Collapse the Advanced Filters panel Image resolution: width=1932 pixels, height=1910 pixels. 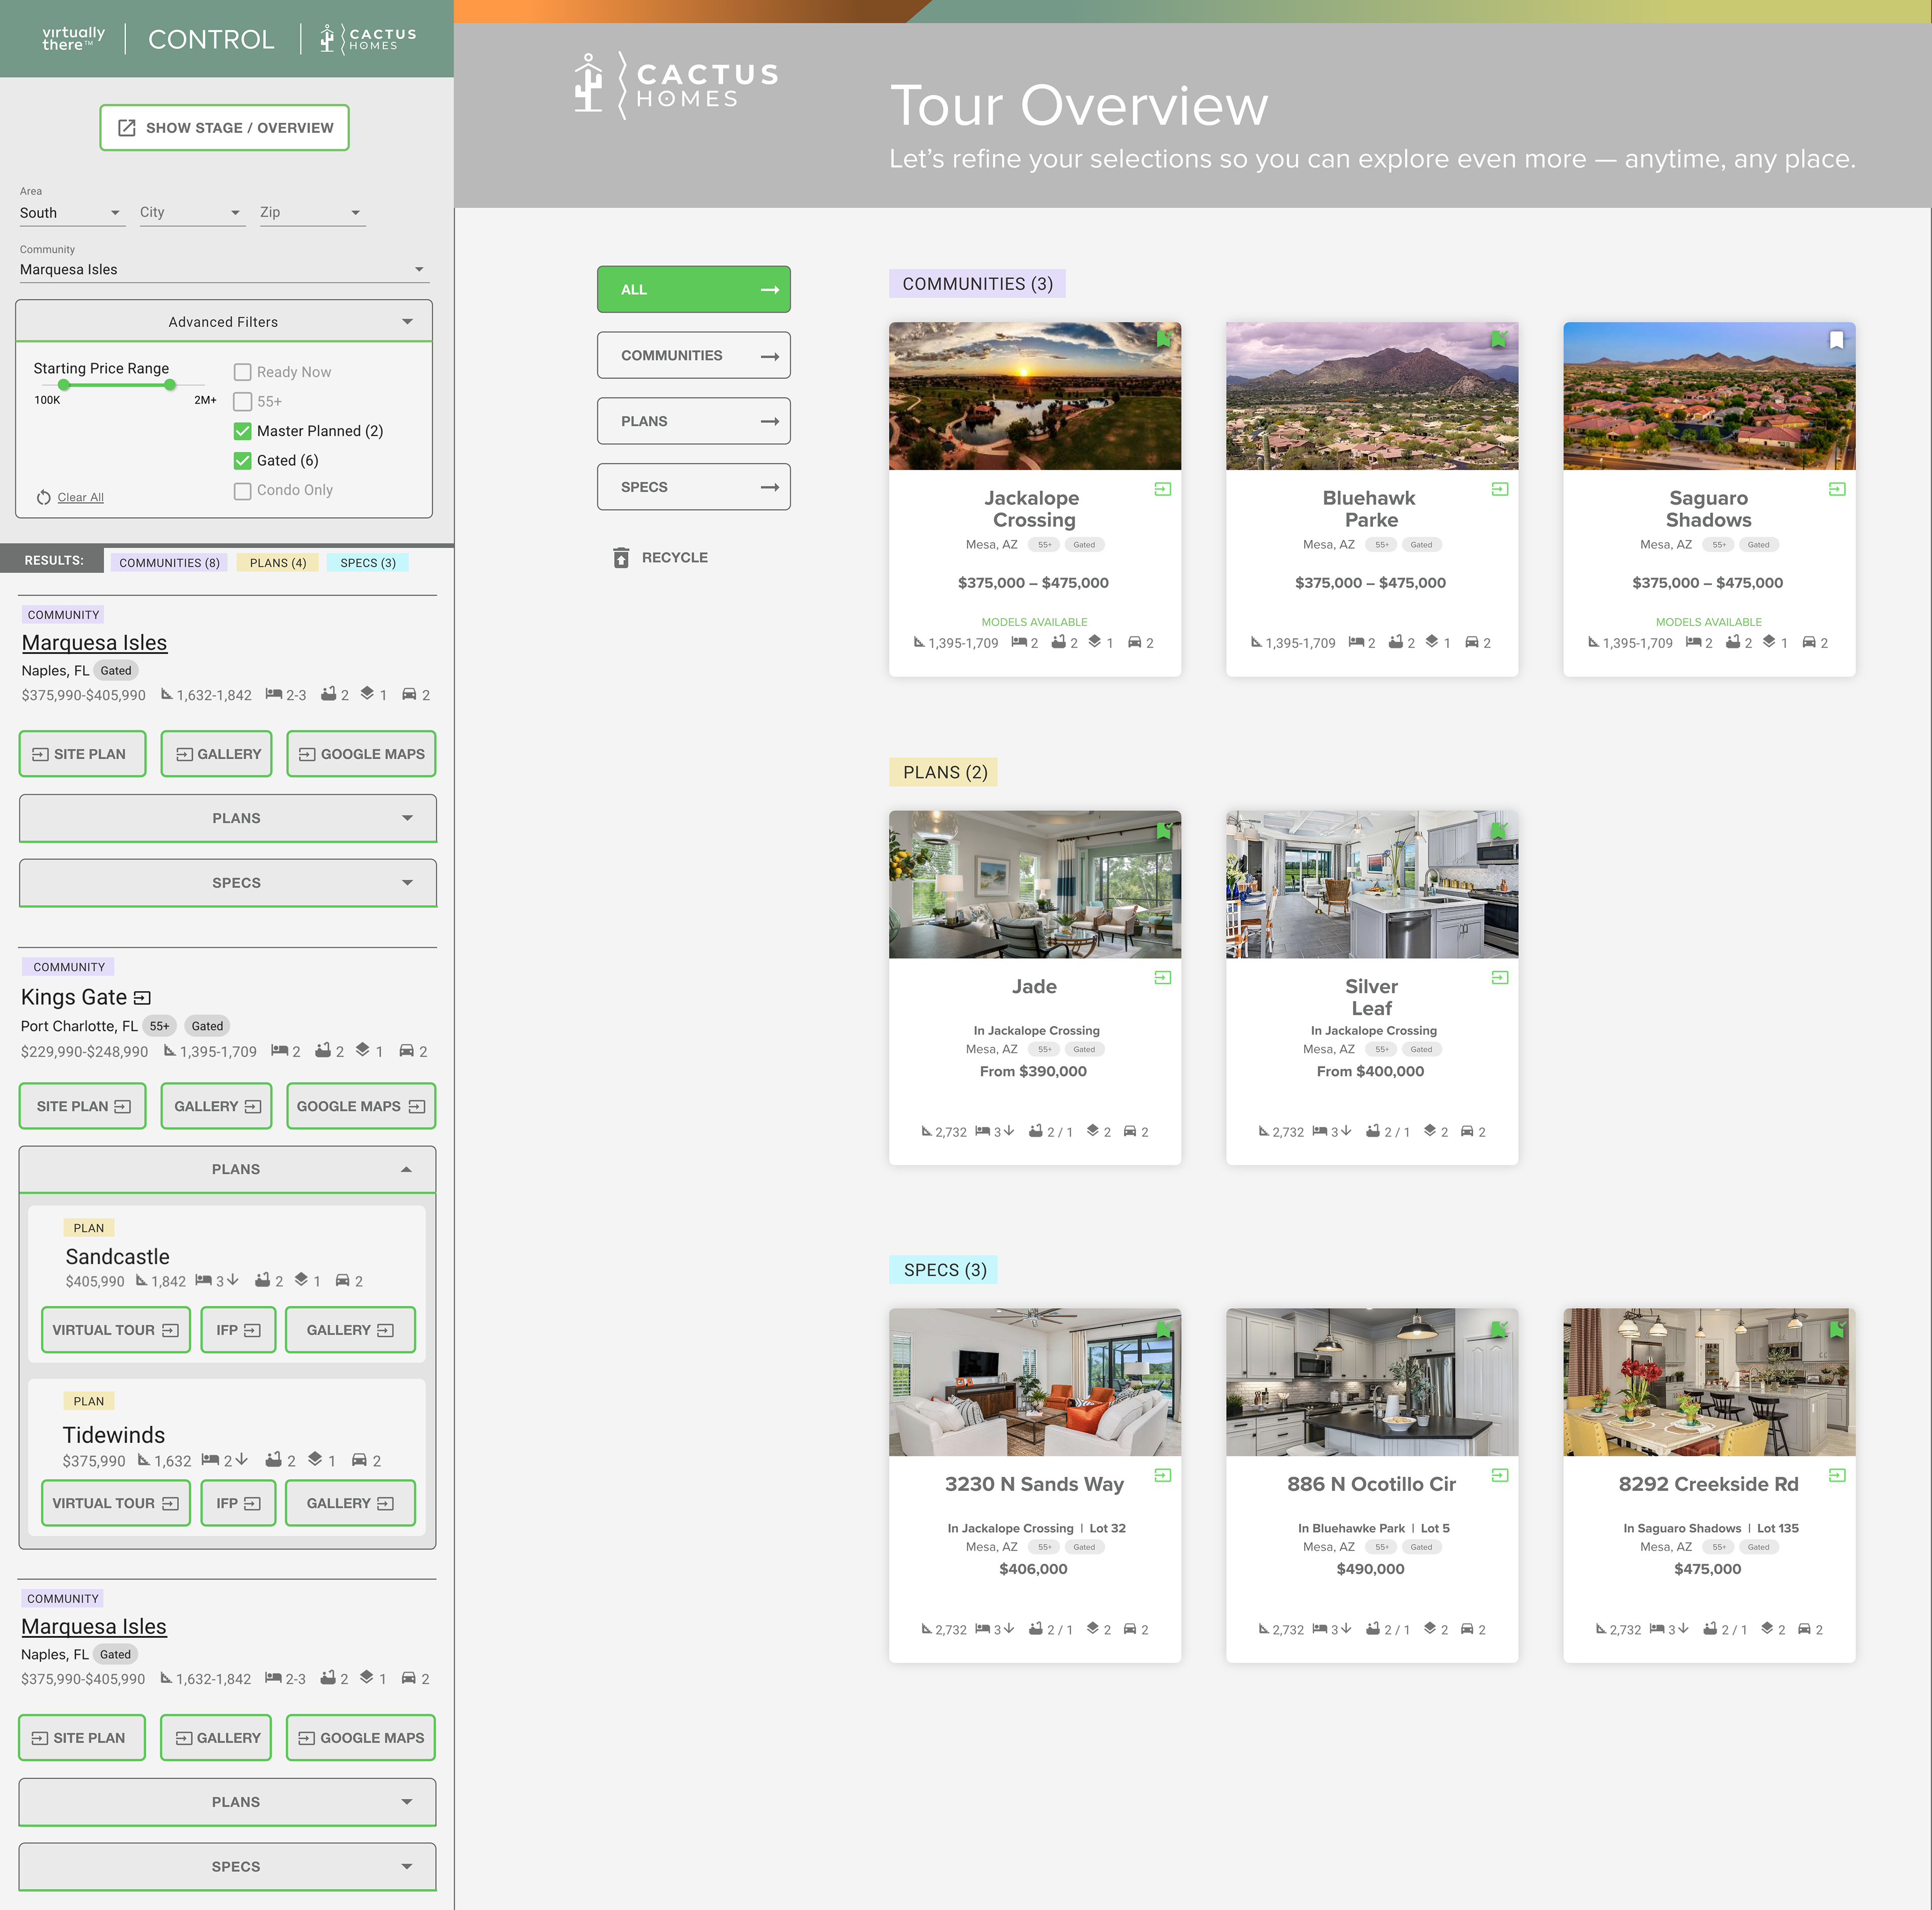pyautogui.click(x=224, y=322)
